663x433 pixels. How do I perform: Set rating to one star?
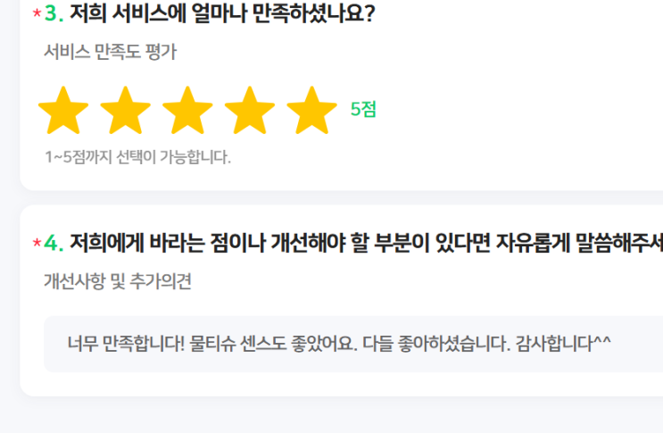pyautogui.click(x=63, y=111)
